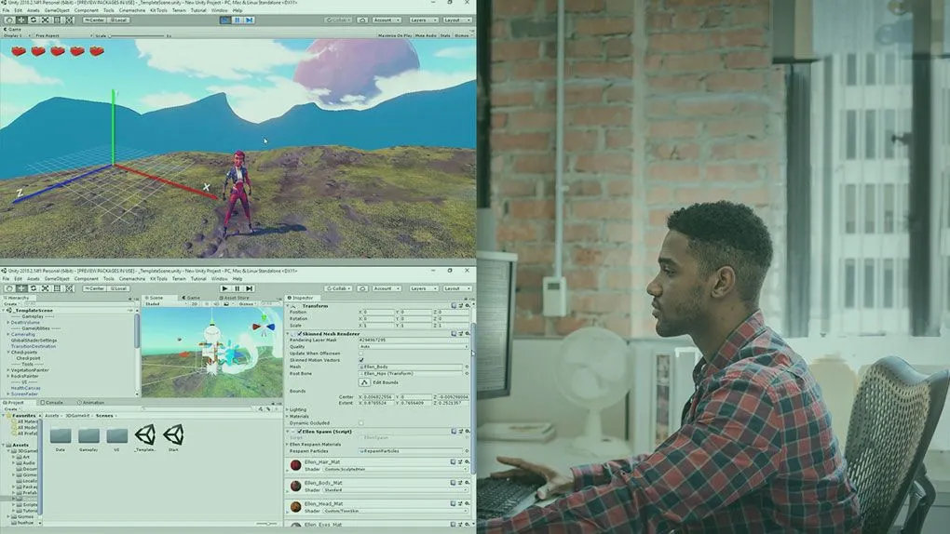The width and height of the screenshot is (950, 534).
Task: Toggle Dynamic Occluded checkbox
Action: point(361,423)
